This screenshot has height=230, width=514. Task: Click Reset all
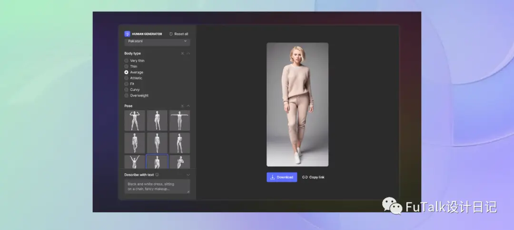178,34
